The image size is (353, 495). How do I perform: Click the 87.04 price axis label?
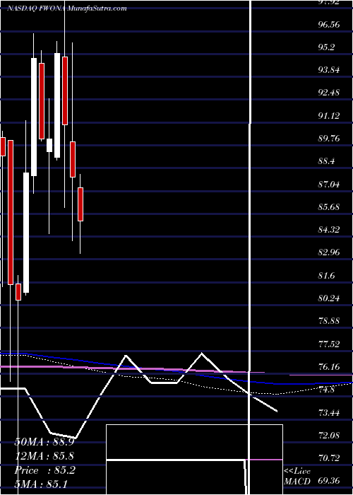pyautogui.click(x=329, y=185)
